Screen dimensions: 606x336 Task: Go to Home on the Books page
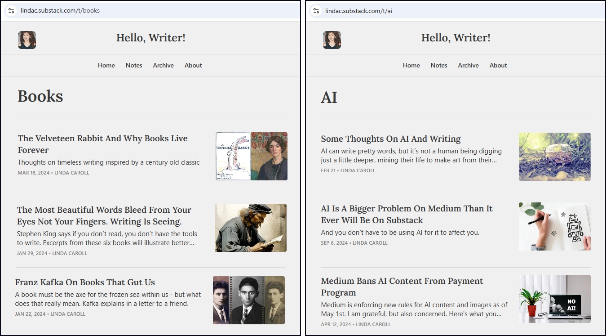(x=106, y=65)
